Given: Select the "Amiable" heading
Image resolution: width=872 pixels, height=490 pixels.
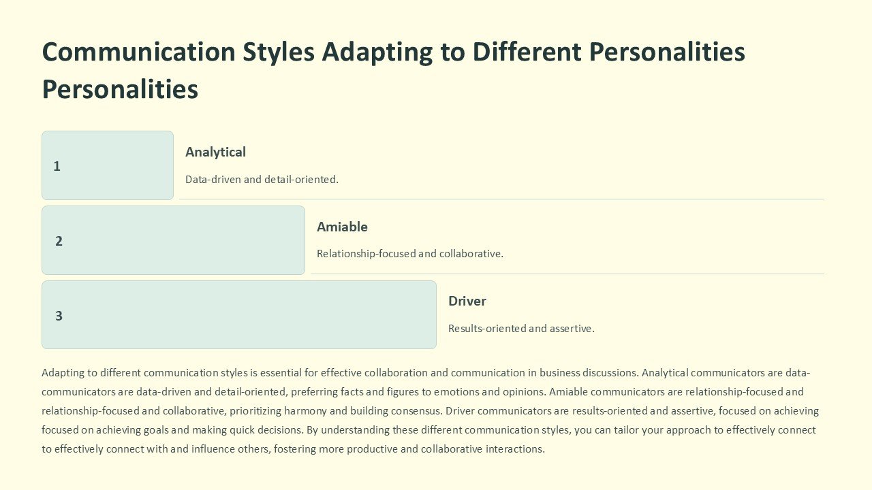Looking at the screenshot, I should click(x=342, y=227).
